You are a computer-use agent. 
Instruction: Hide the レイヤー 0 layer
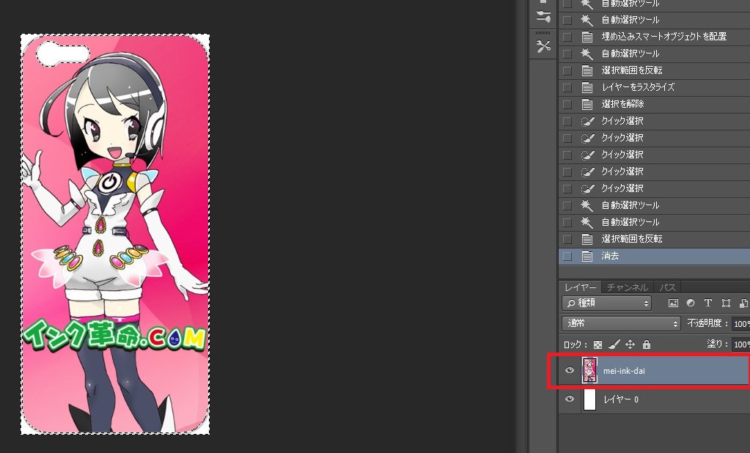click(x=569, y=399)
